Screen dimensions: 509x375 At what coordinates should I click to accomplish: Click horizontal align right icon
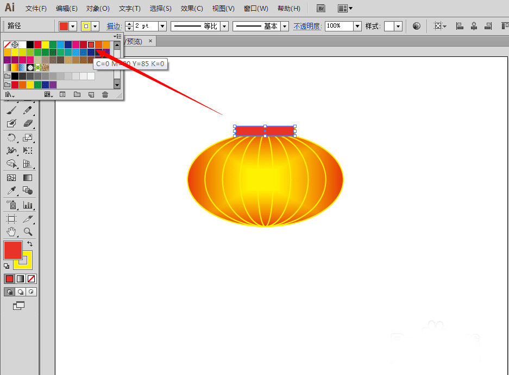488,26
